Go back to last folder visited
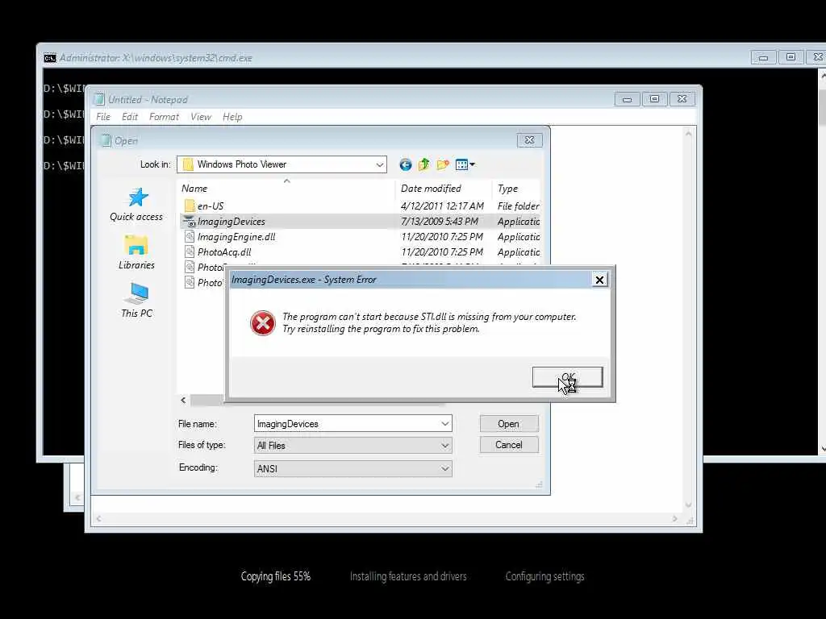 click(x=405, y=164)
